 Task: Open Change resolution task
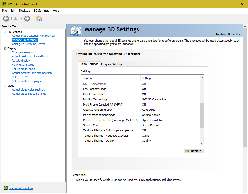(23, 52)
